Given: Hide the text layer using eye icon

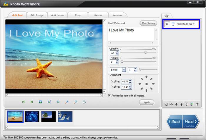Looking at the screenshot, I should pos(167,24).
